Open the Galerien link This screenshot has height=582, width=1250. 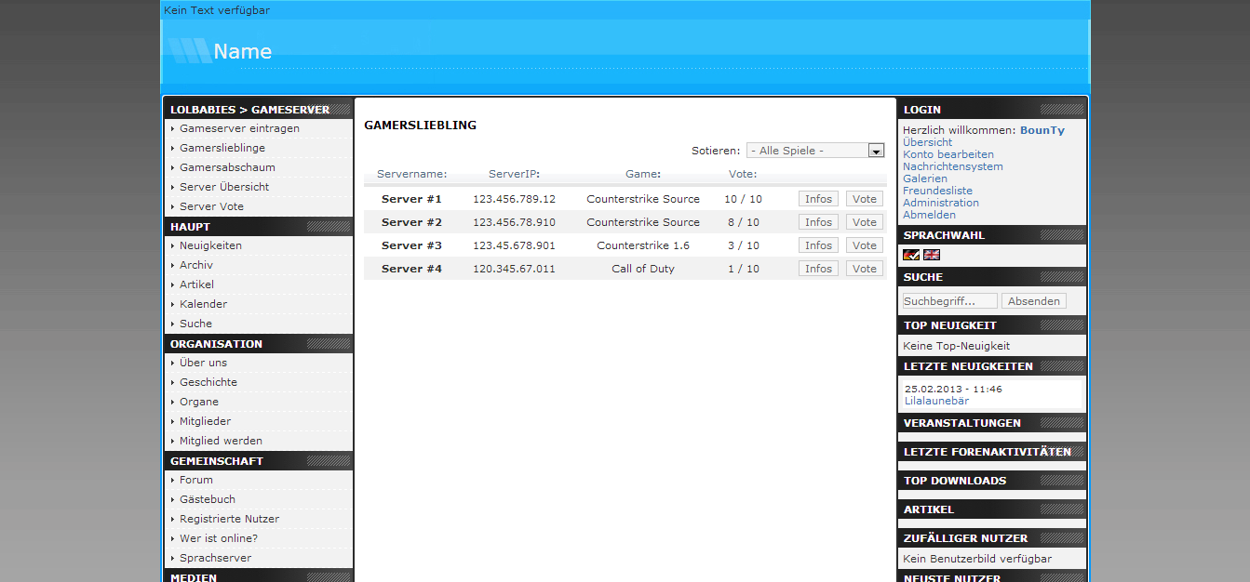tap(925, 179)
